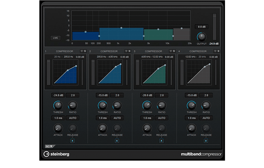The height and width of the screenshot is (168, 264).
Task: Click band 1 0.00 dB gain value
Action: [x=80, y=57]
